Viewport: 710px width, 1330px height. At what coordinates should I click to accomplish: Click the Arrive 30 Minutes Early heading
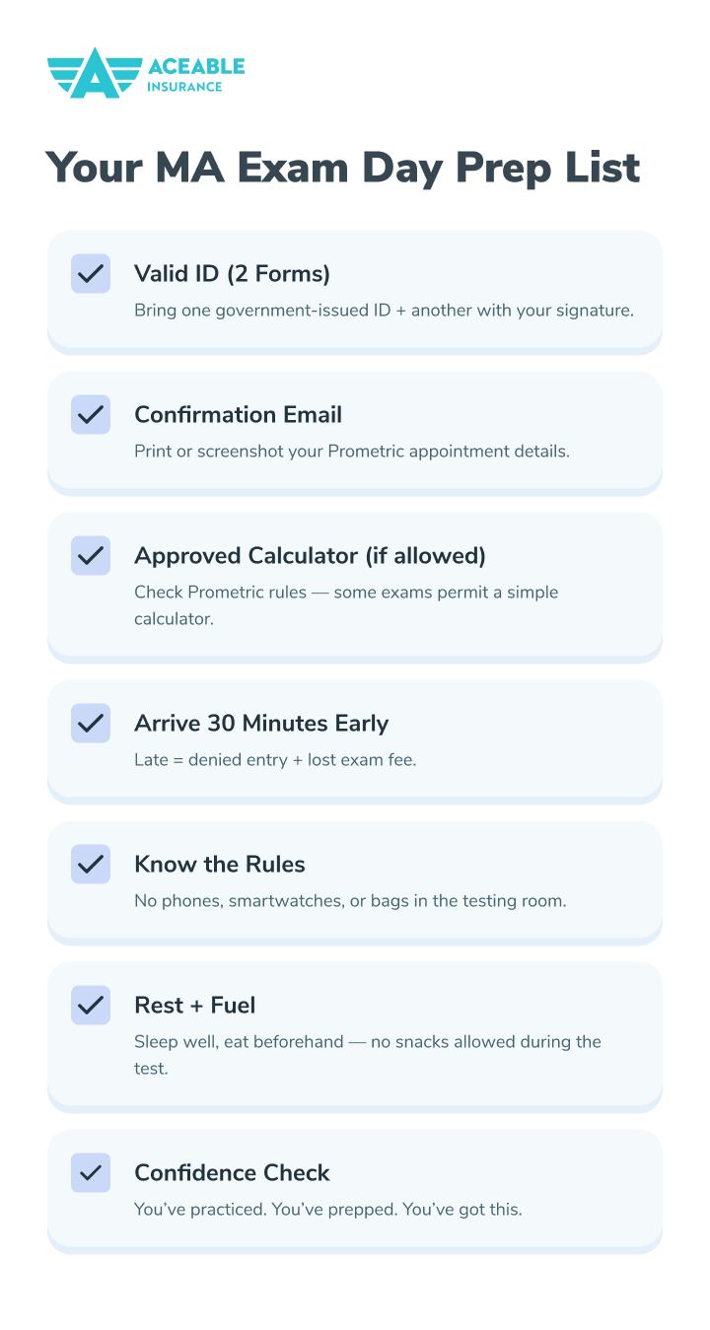click(x=261, y=723)
